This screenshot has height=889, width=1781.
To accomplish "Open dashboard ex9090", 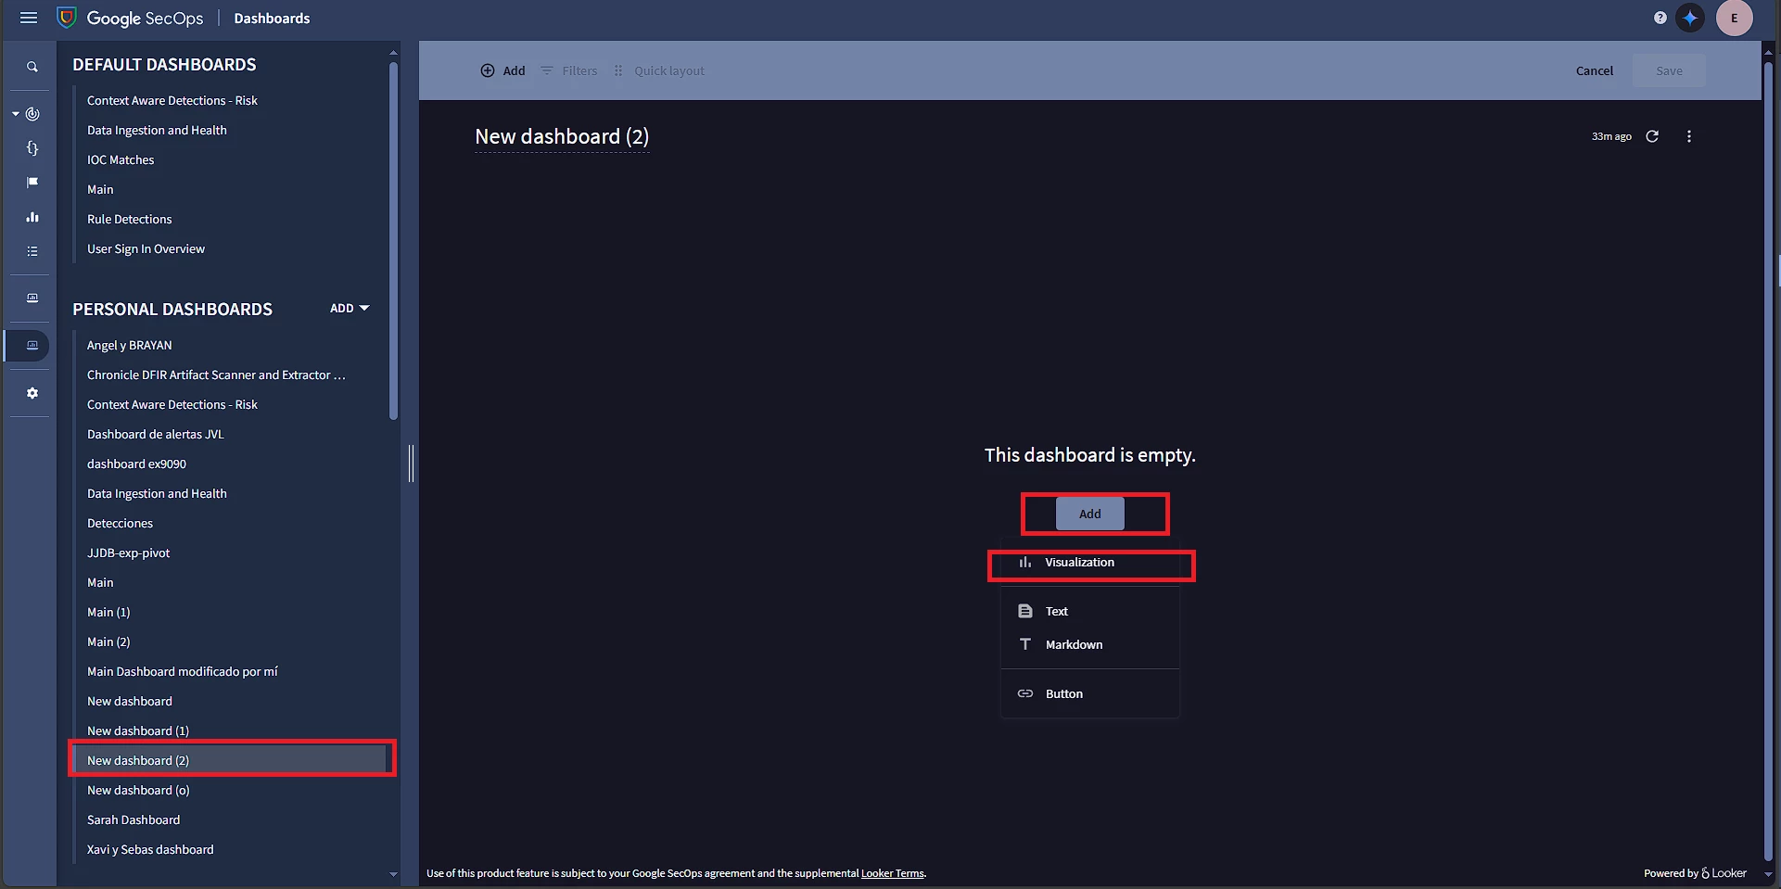I will [x=136, y=464].
